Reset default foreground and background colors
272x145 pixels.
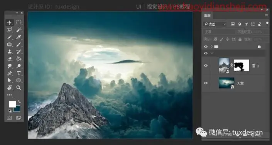[x=10, y=111]
